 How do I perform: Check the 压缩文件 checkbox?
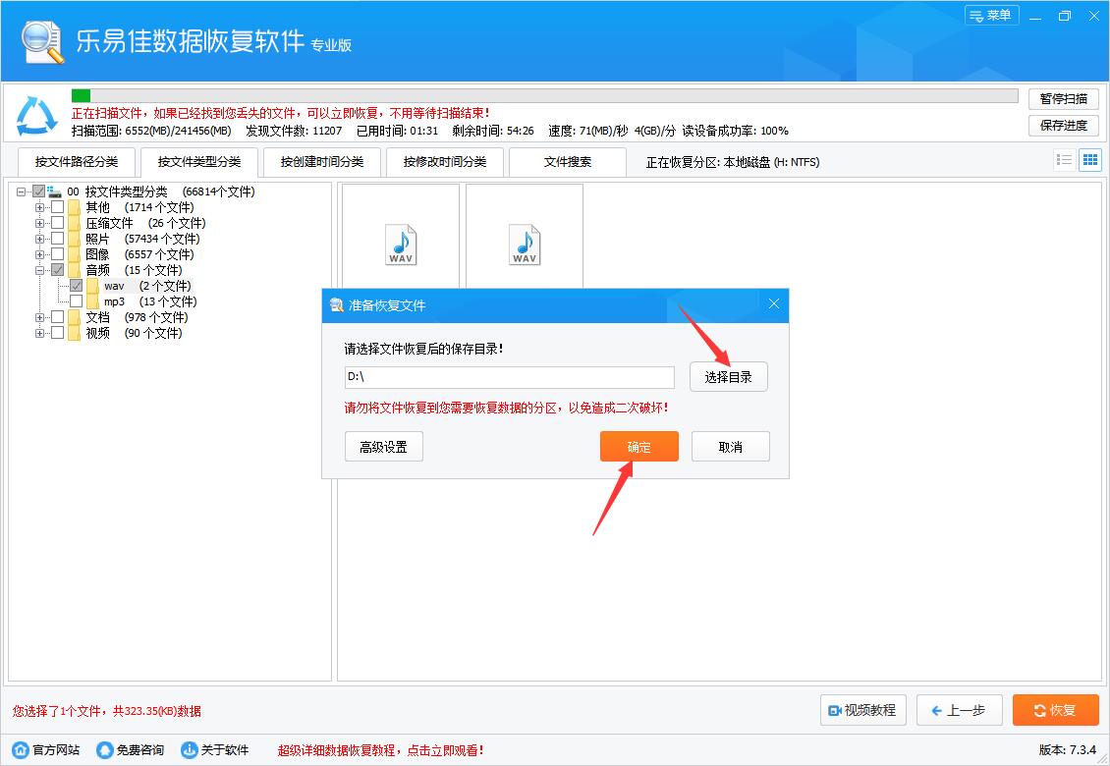pyautogui.click(x=57, y=222)
